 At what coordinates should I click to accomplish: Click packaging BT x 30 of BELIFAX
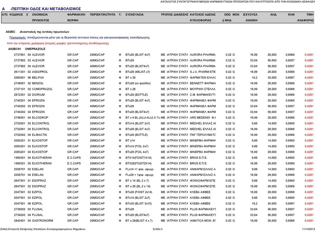coord(130,77)
